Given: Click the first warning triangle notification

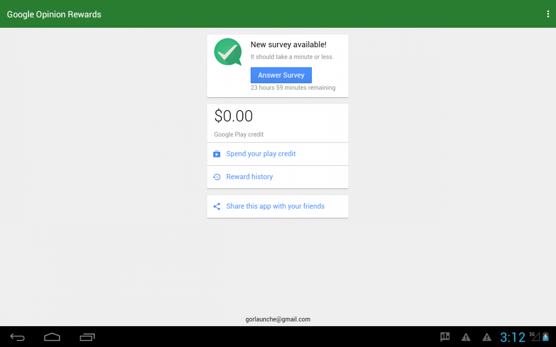Looking at the screenshot, I should pos(466,337).
